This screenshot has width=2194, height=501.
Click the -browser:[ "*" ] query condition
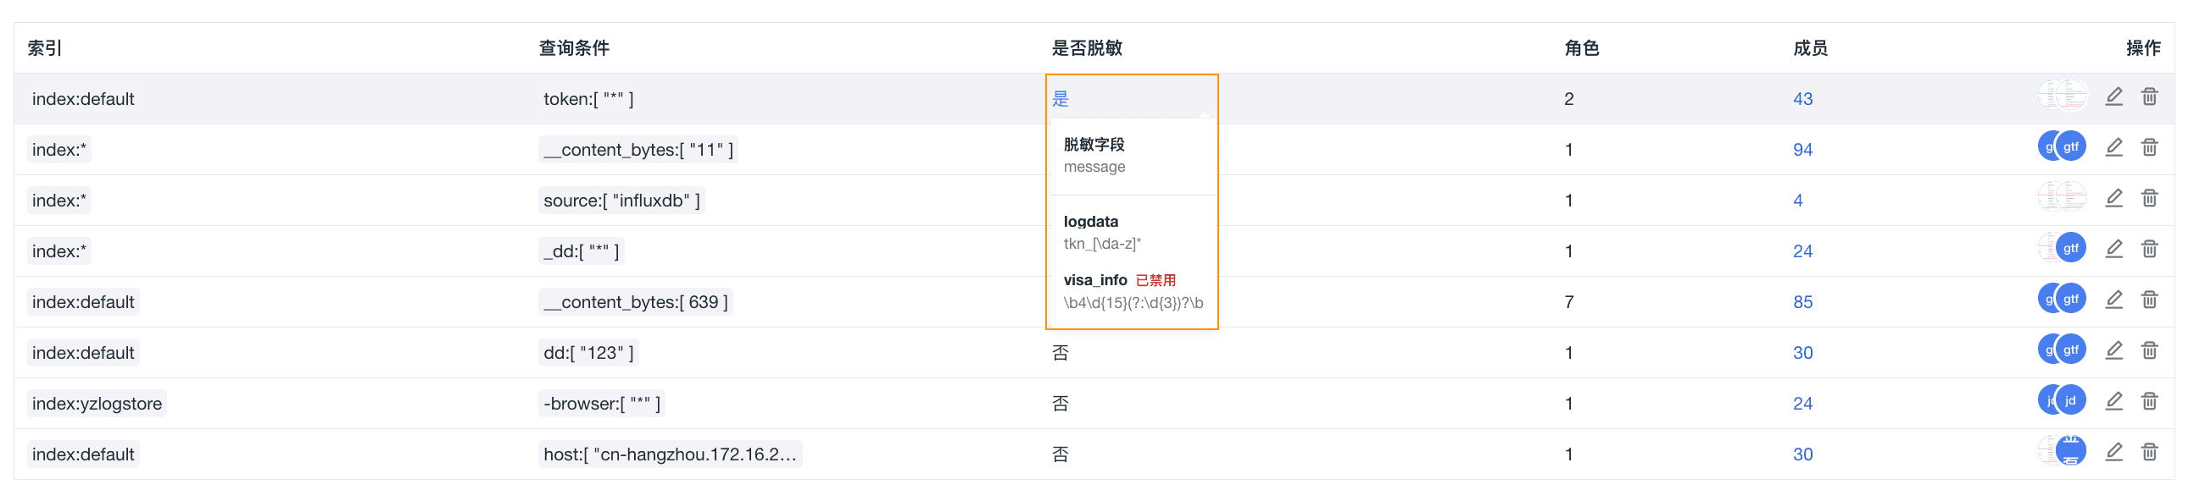click(601, 403)
